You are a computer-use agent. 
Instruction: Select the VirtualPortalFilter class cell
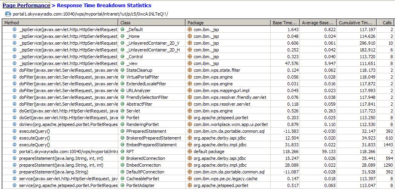(152, 77)
